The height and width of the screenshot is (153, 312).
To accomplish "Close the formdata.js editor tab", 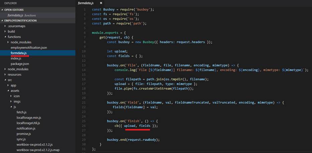I will (101, 3).
